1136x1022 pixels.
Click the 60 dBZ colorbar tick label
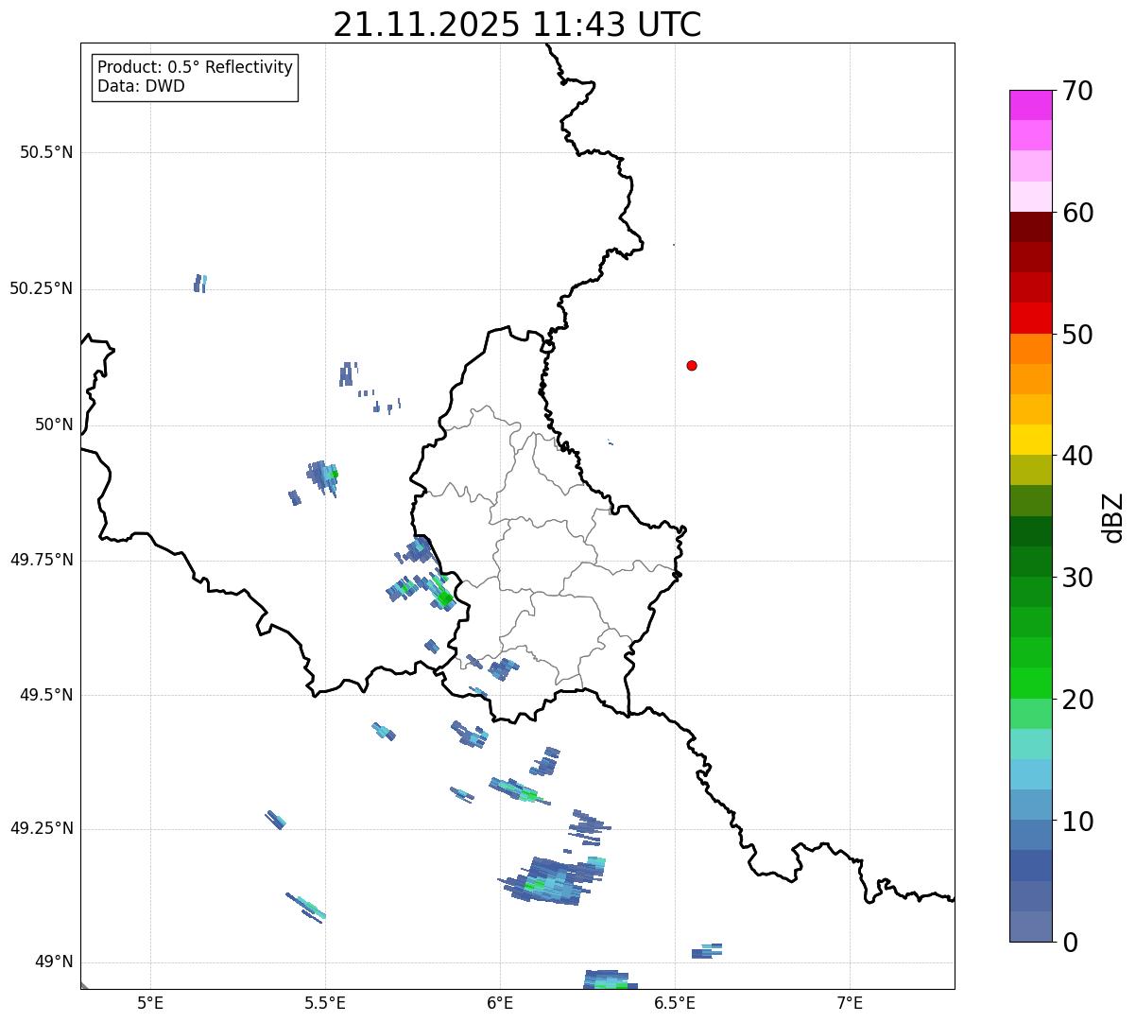tap(1077, 213)
